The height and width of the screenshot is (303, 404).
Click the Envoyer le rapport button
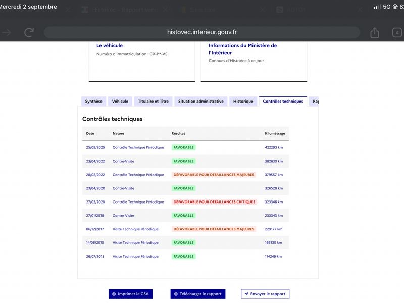coord(265,294)
